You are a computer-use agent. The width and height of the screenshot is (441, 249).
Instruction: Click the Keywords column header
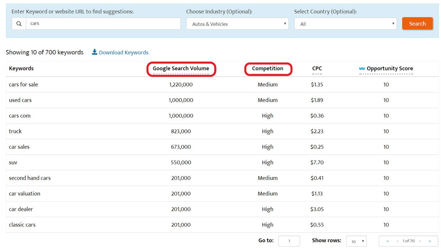pos(21,69)
